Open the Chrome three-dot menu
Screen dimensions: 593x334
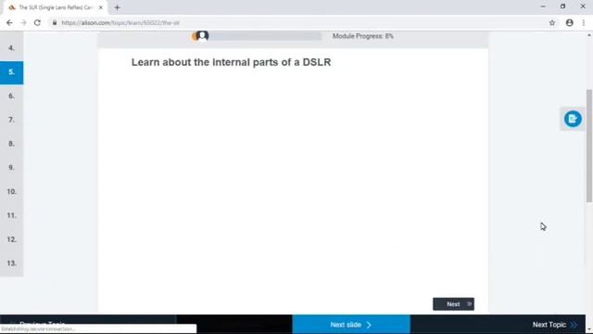pos(584,22)
